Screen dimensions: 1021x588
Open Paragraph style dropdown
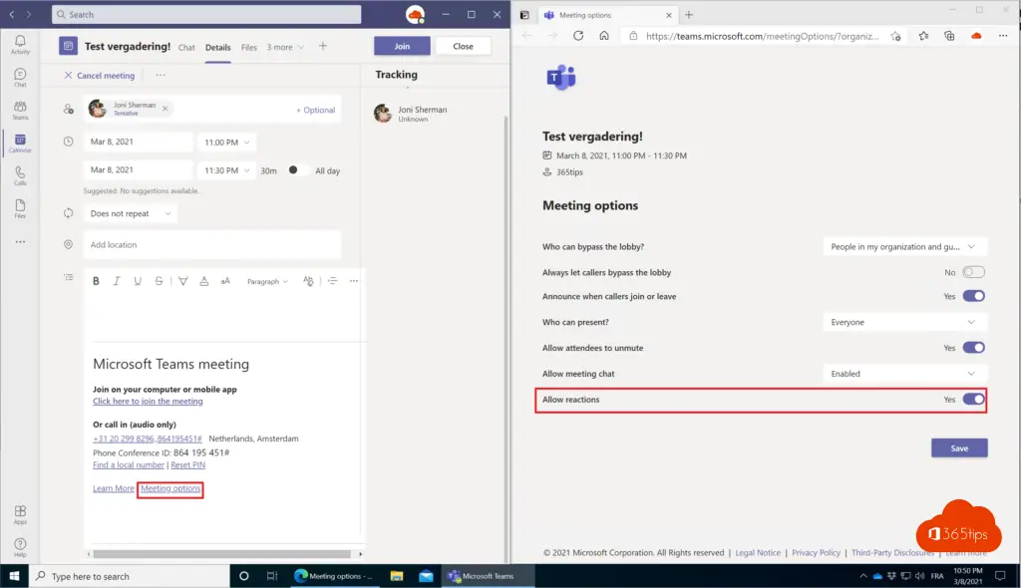pyautogui.click(x=267, y=281)
